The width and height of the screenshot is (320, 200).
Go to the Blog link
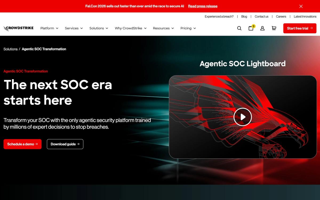click(x=244, y=17)
